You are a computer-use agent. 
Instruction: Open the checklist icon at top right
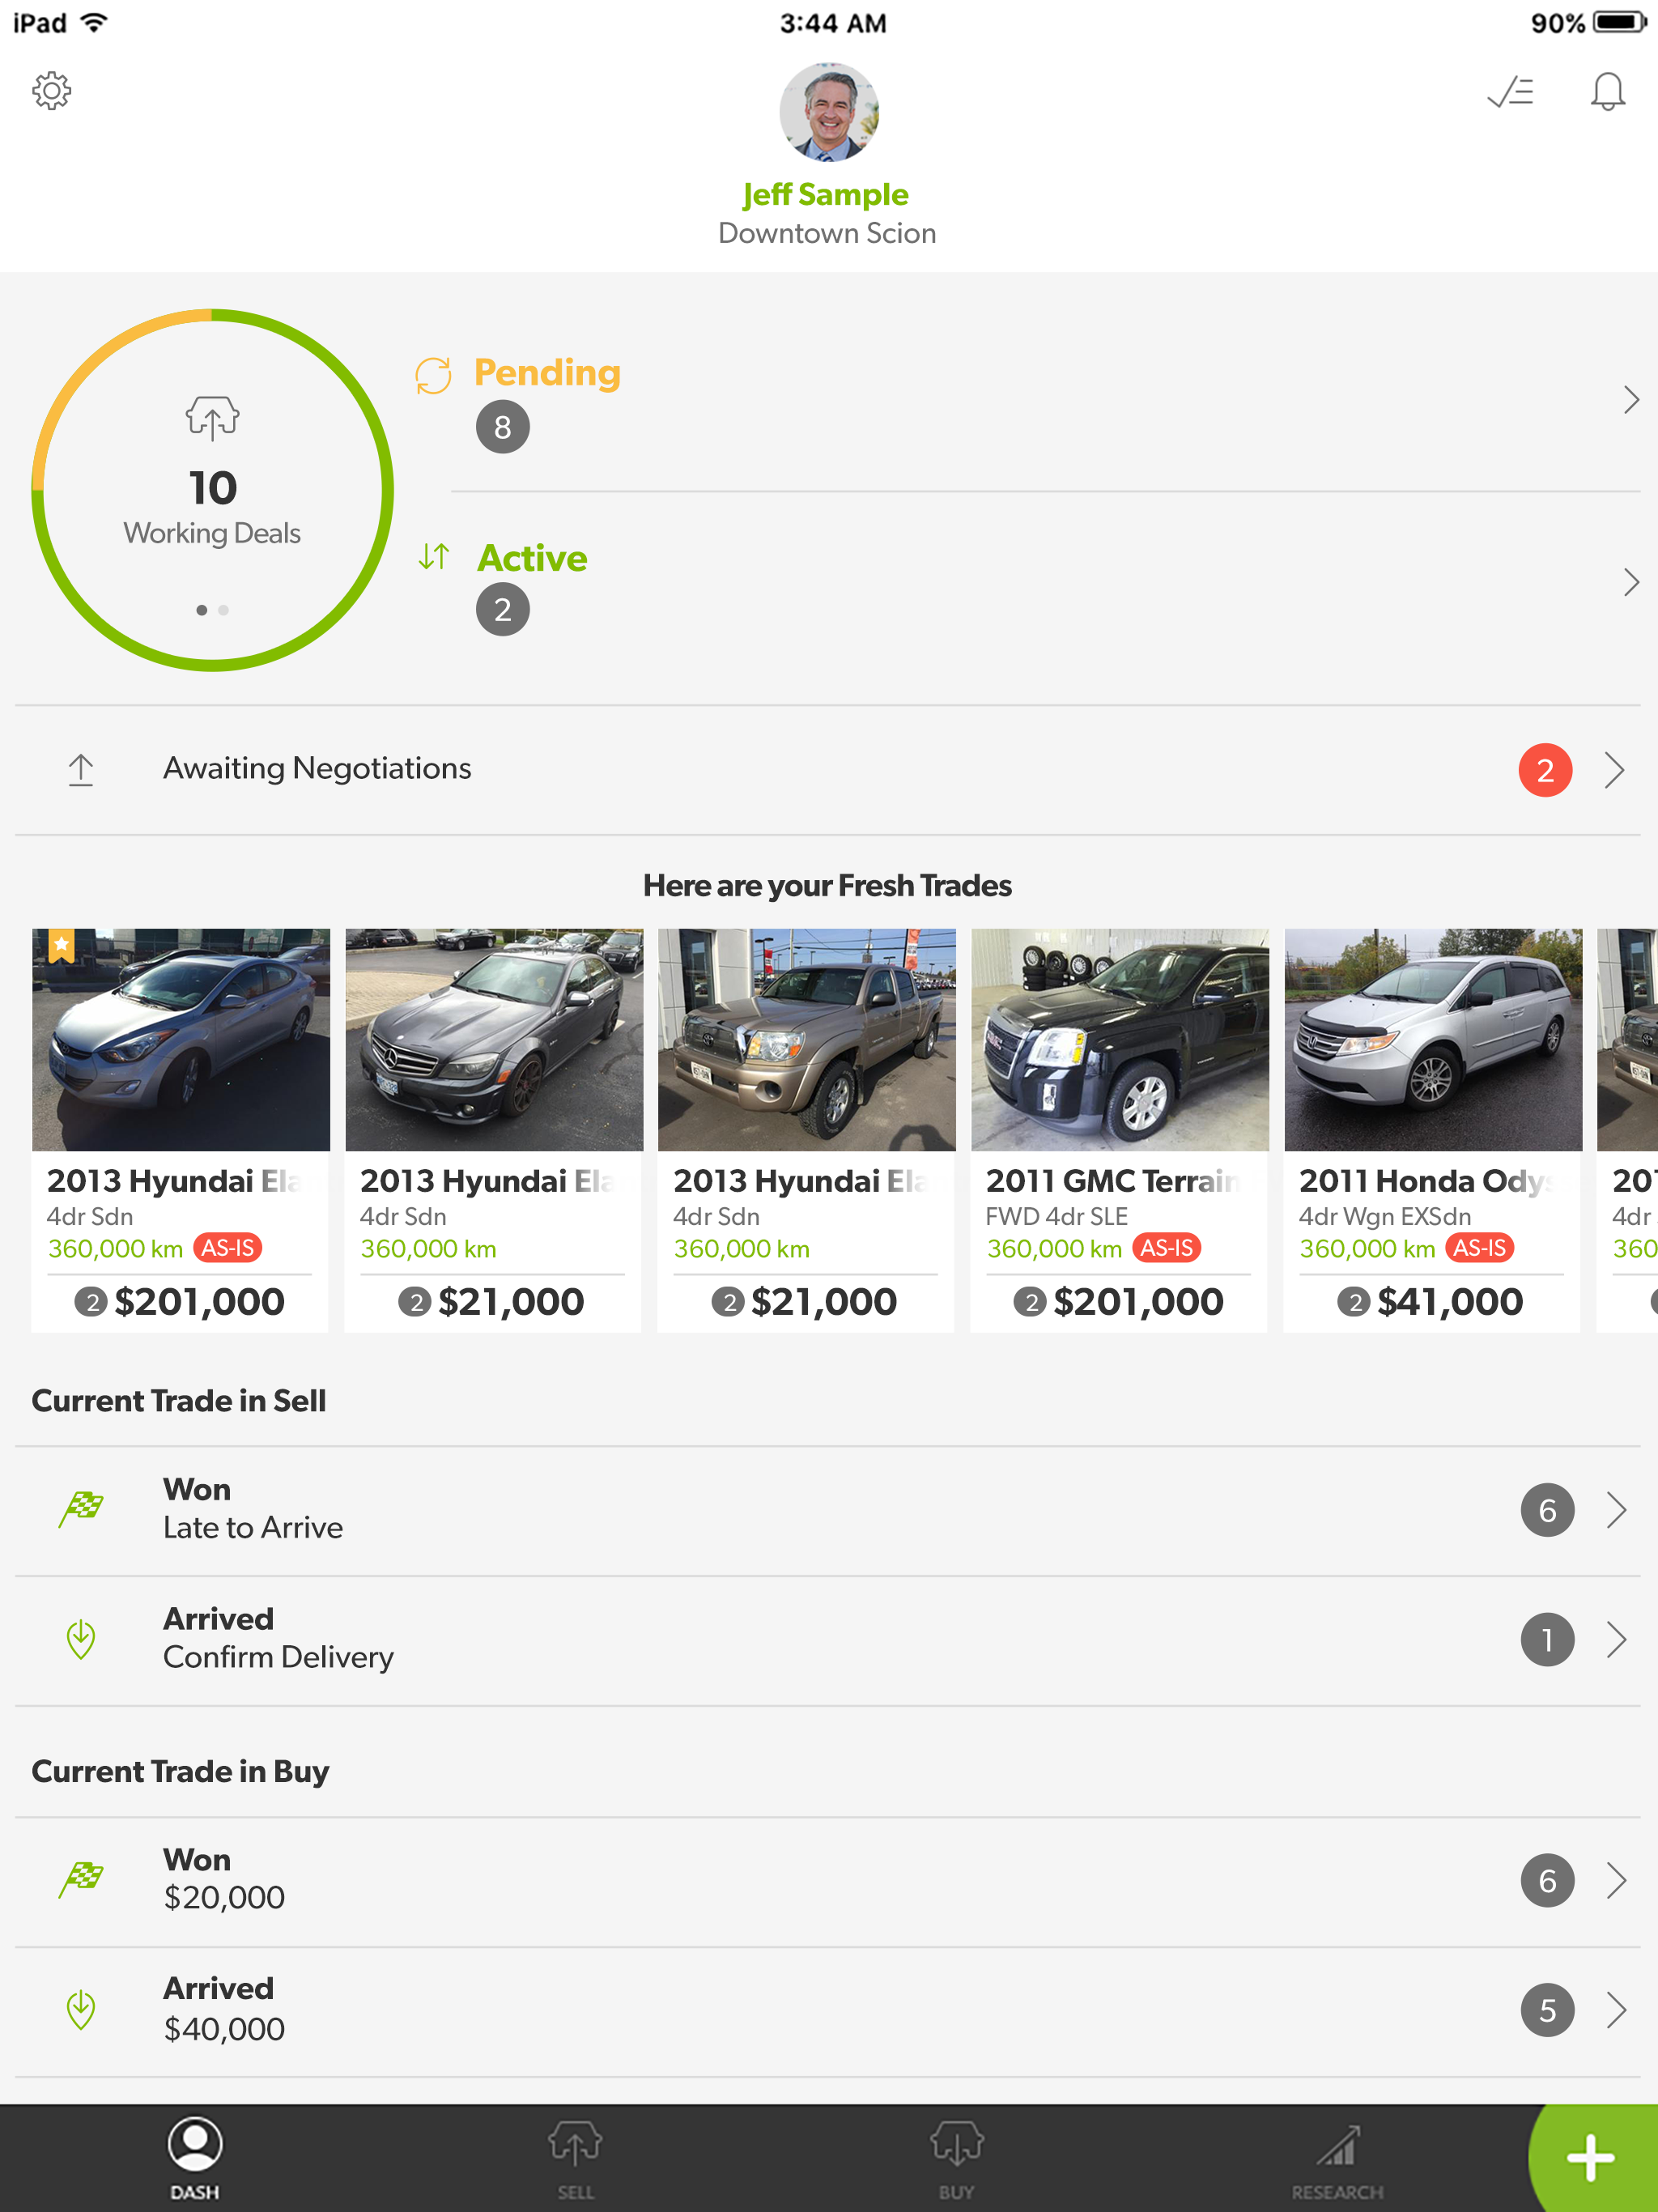(1510, 92)
